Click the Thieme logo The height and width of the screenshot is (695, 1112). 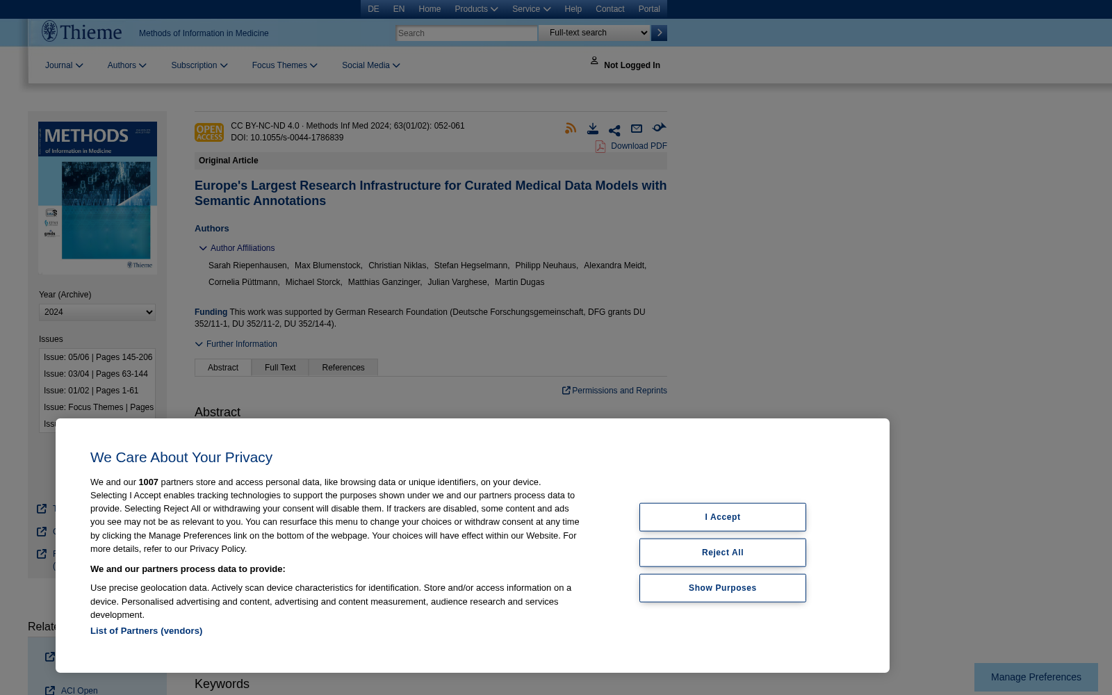click(x=81, y=32)
